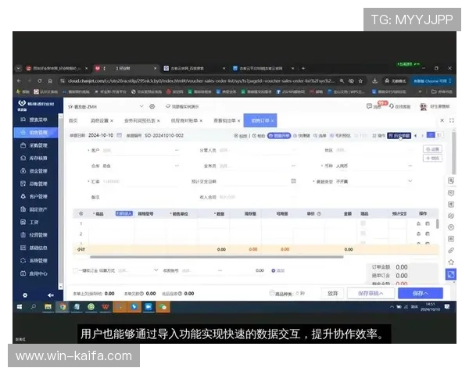The height and width of the screenshot is (375, 469).
Task: Close the Sales order (销售订单) tab
Action: (272, 121)
